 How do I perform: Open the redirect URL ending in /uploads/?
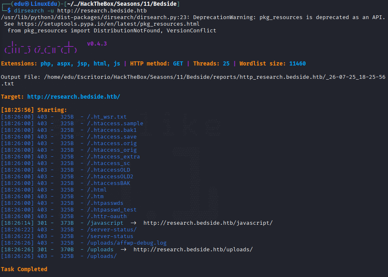(193, 250)
